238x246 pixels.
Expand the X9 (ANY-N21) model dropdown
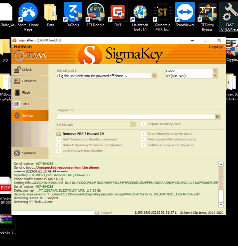pyautogui.click(x=215, y=76)
